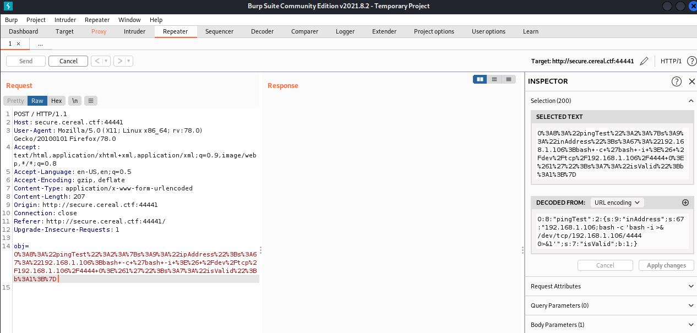Switch to the Proxy tab

[99, 31]
